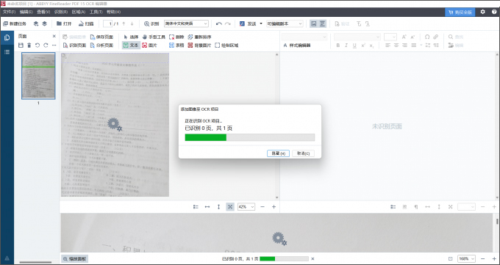Click the Word 发送 (Send) button
500x265 pixels.
click(x=248, y=24)
